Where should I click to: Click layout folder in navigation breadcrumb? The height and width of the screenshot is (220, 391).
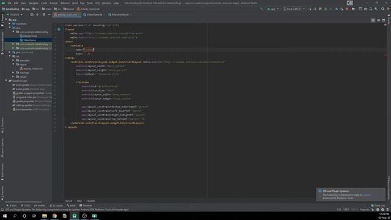click(69, 9)
